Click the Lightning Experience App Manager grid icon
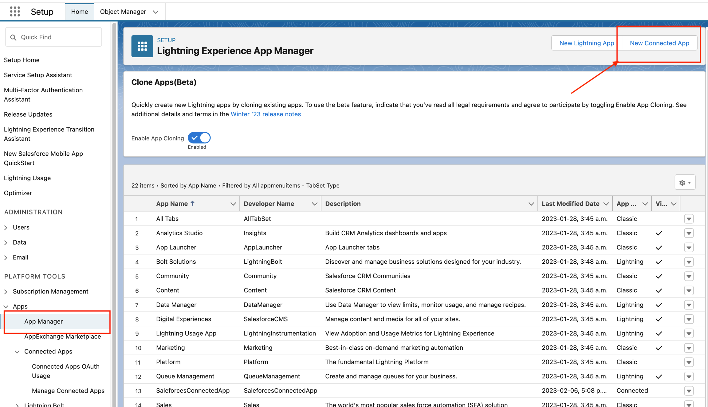 point(142,46)
